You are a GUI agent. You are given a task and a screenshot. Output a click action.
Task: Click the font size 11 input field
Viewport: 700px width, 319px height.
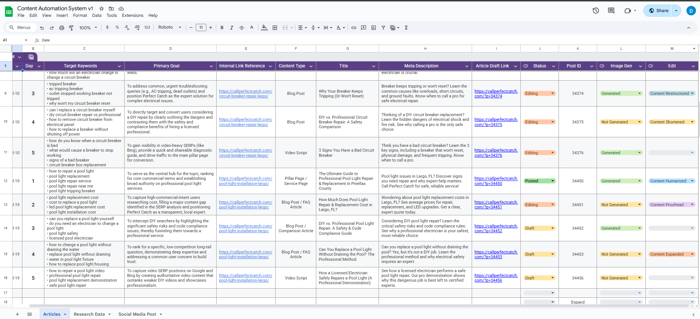[x=201, y=27]
